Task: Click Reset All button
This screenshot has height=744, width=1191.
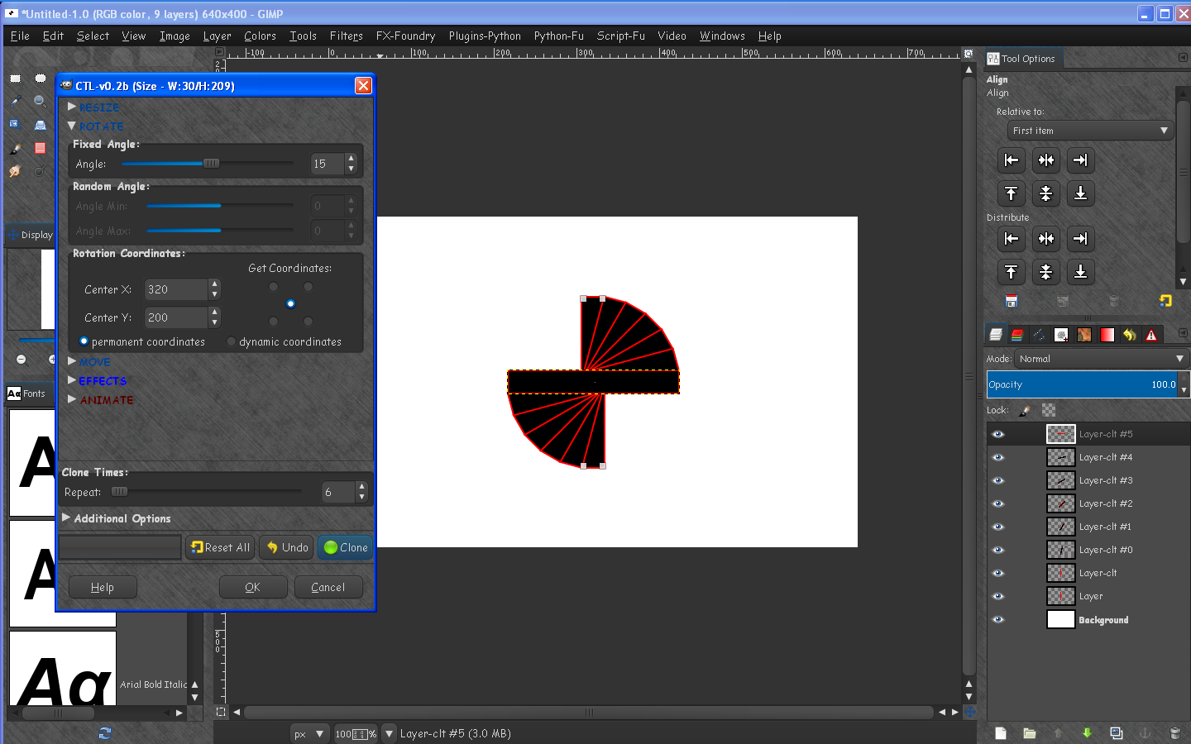Action: [220, 547]
